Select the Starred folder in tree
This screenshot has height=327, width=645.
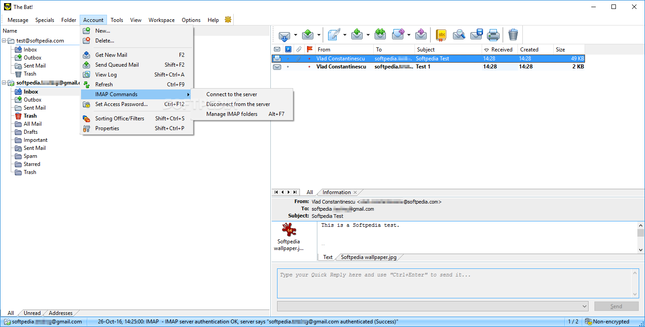tap(32, 164)
